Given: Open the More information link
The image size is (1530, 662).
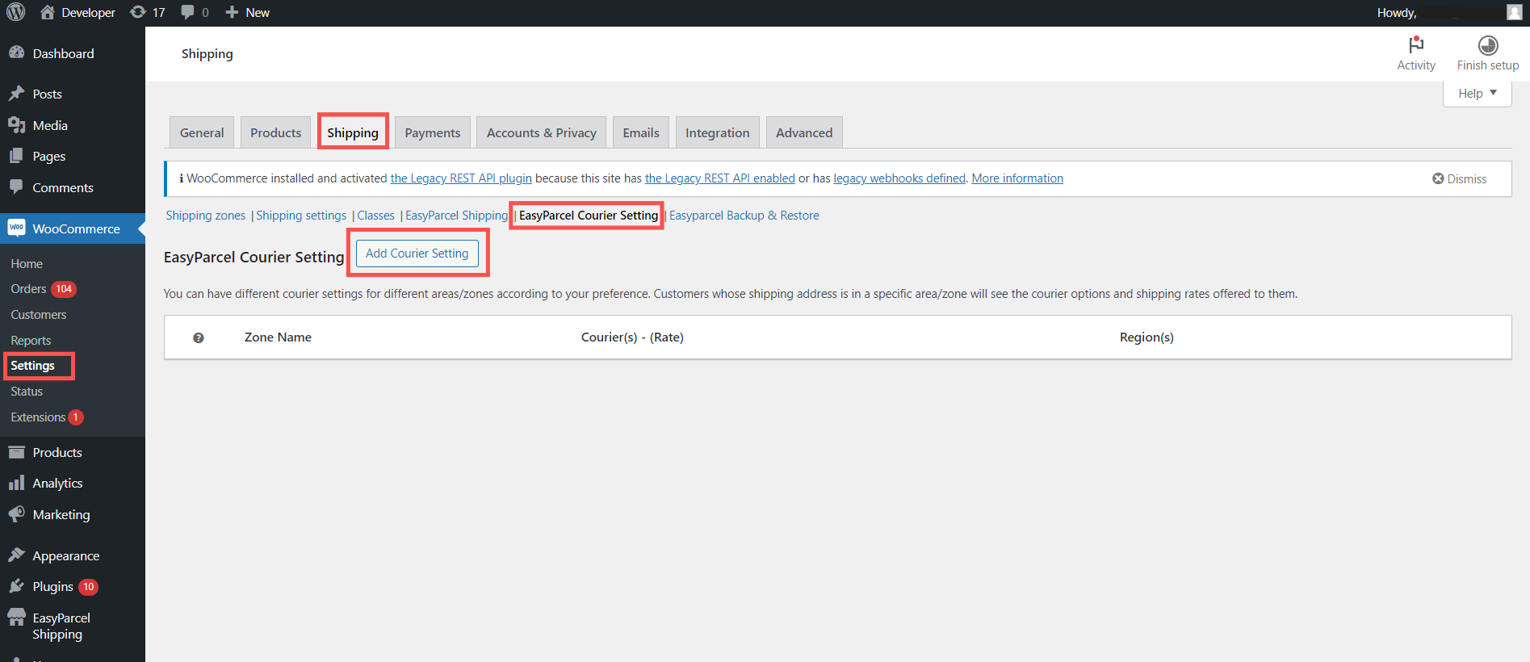Looking at the screenshot, I should point(1017,178).
